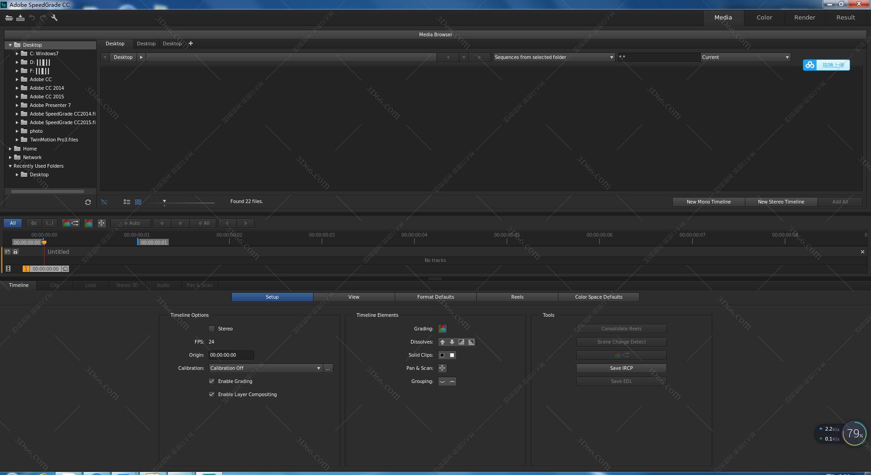
Task: Click the refresh folder tree icon
Action: (88, 202)
